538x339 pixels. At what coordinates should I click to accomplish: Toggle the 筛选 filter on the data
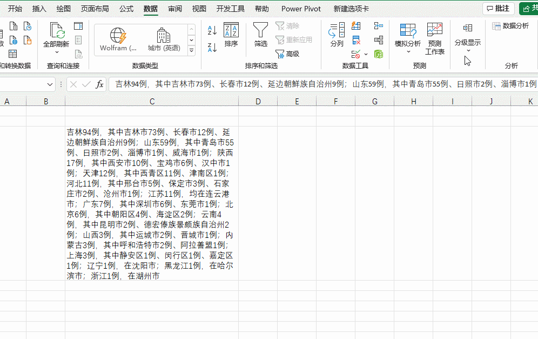261,35
